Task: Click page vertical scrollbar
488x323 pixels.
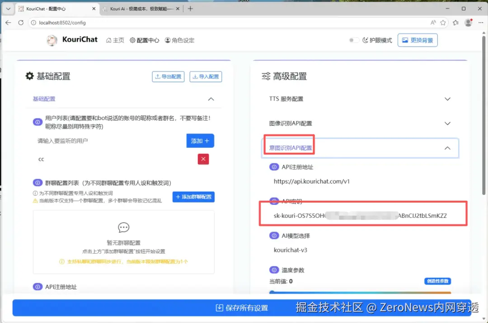Action: click(x=483, y=115)
